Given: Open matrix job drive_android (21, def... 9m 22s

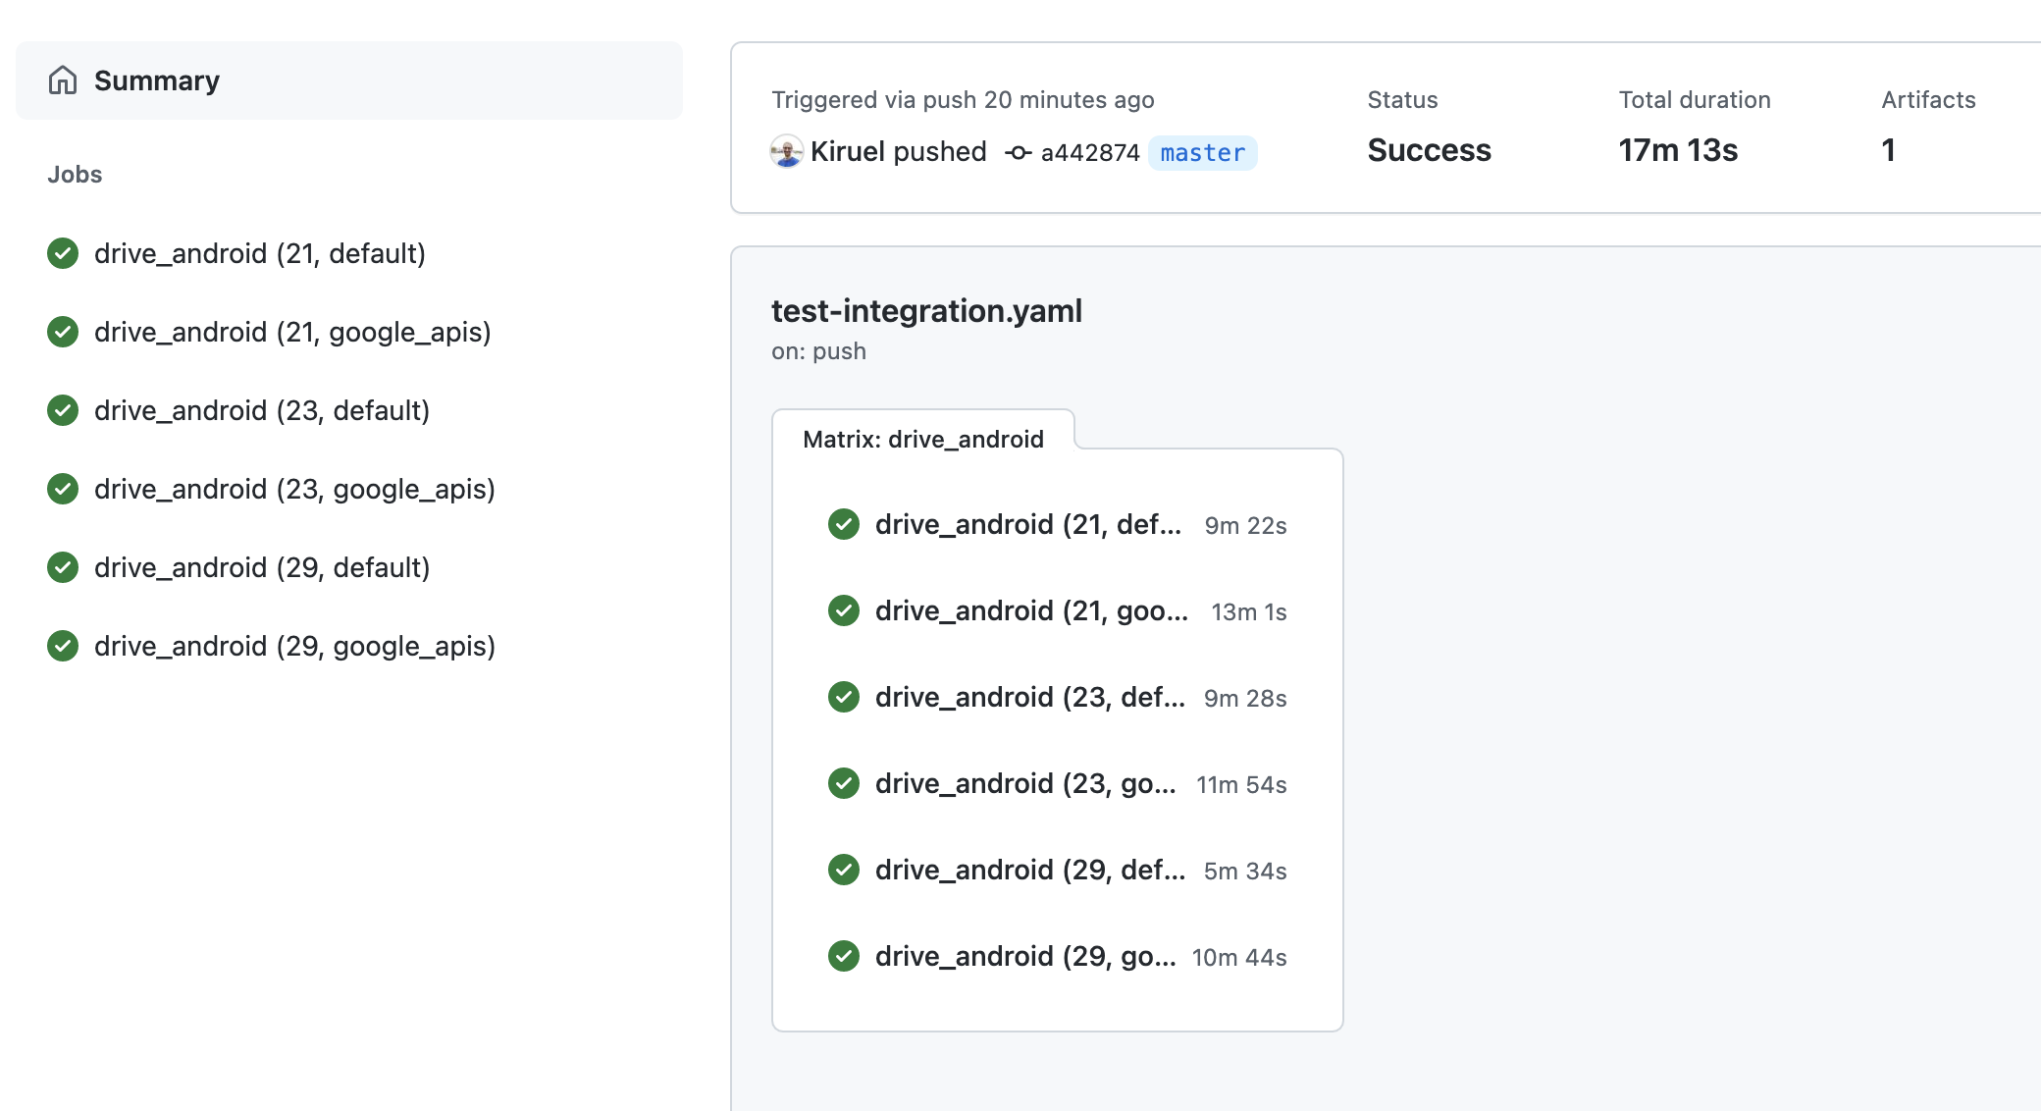Looking at the screenshot, I should pyautogui.click(x=1058, y=525).
